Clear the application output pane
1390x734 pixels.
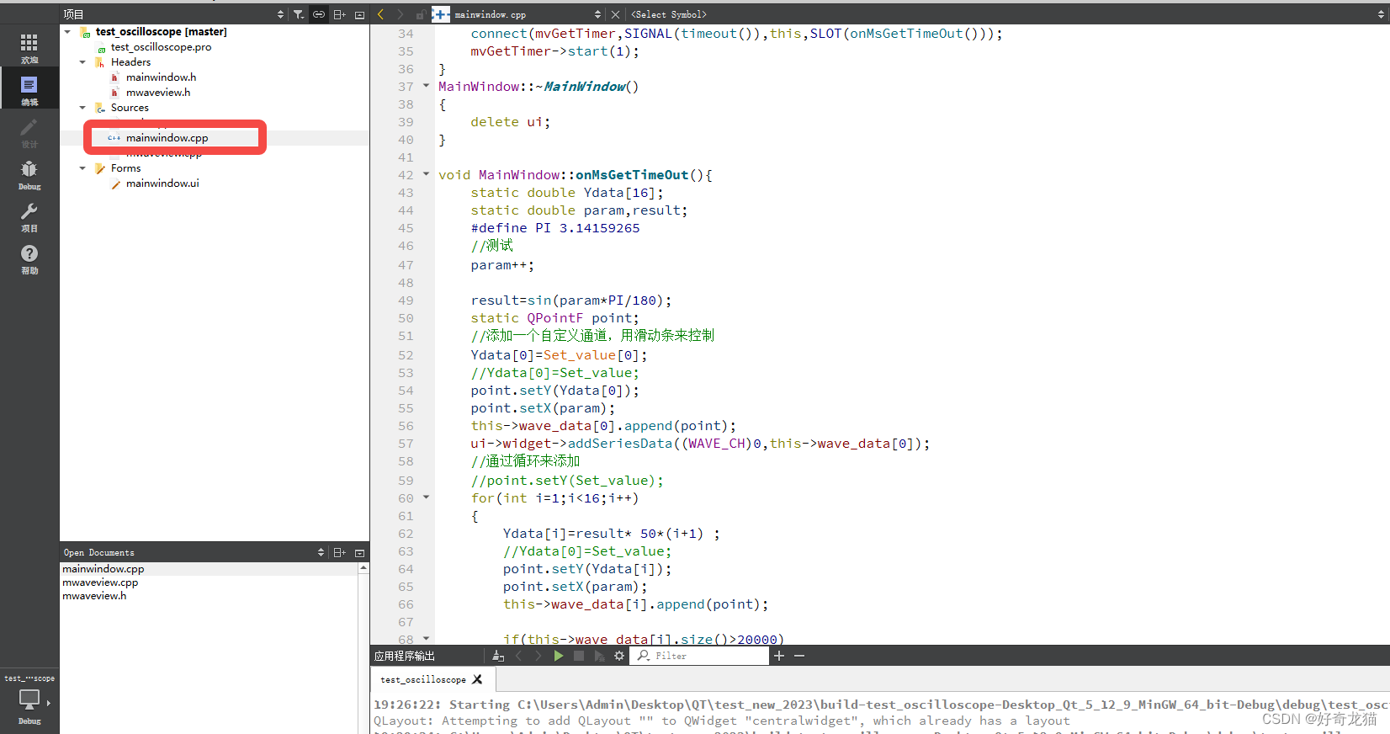click(498, 656)
